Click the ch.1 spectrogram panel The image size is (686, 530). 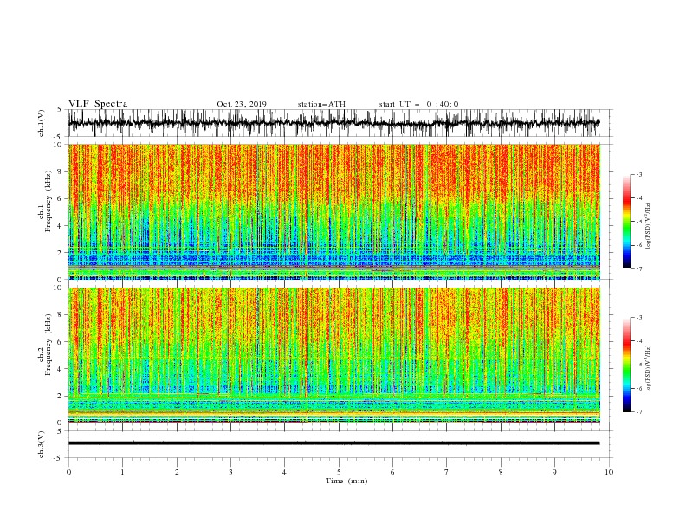coord(333,211)
